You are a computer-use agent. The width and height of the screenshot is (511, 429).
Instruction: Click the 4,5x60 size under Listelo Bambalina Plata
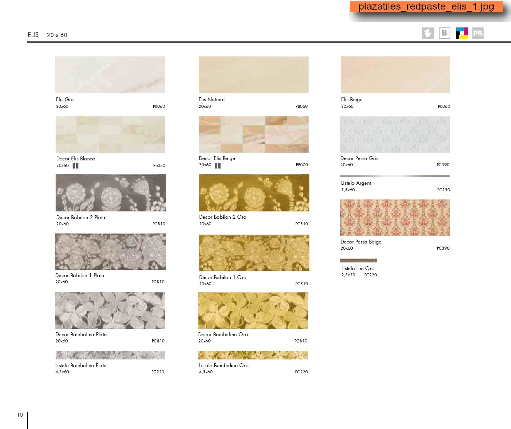pyautogui.click(x=62, y=372)
